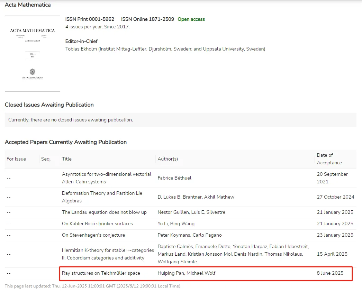Click the Author(s) column header

click(x=168, y=159)
